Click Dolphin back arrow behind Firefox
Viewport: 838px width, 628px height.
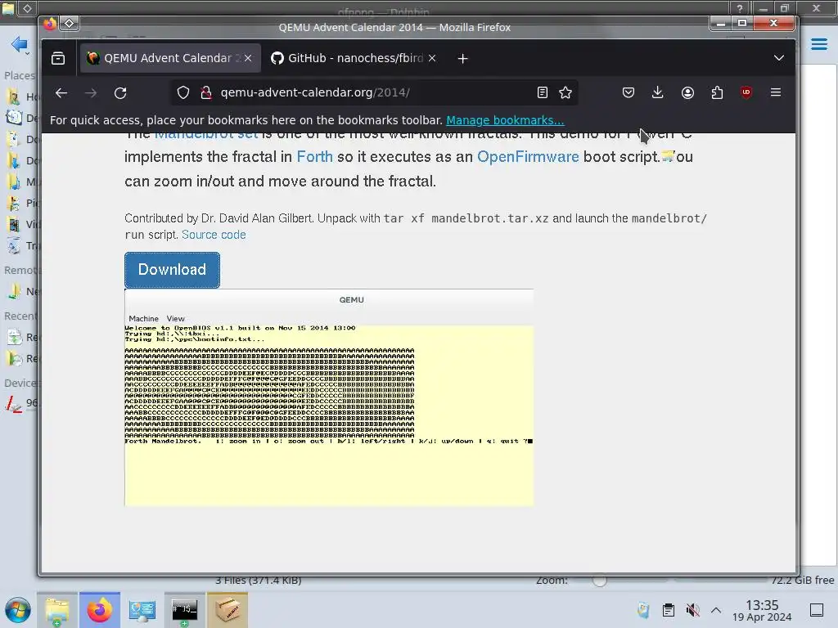click(20, 44)
